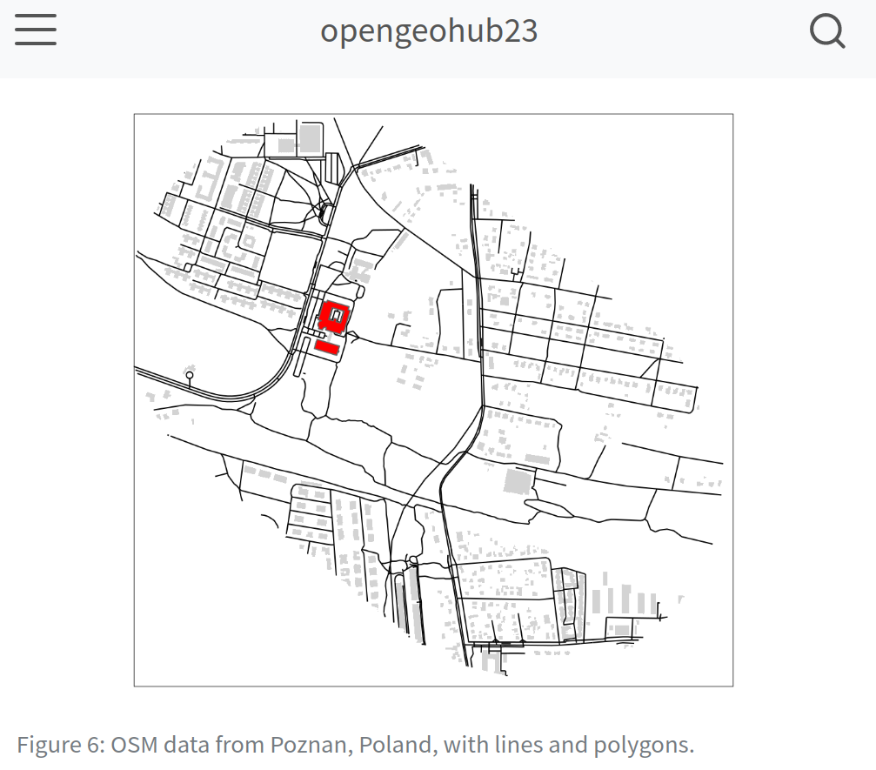This screenshot has height=770, width=876.
Task: Click the small circle marker on left road
Action: coord(190,375)
